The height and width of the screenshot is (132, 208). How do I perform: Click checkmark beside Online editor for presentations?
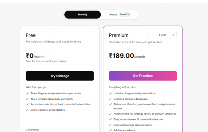(x=27, y=110)
